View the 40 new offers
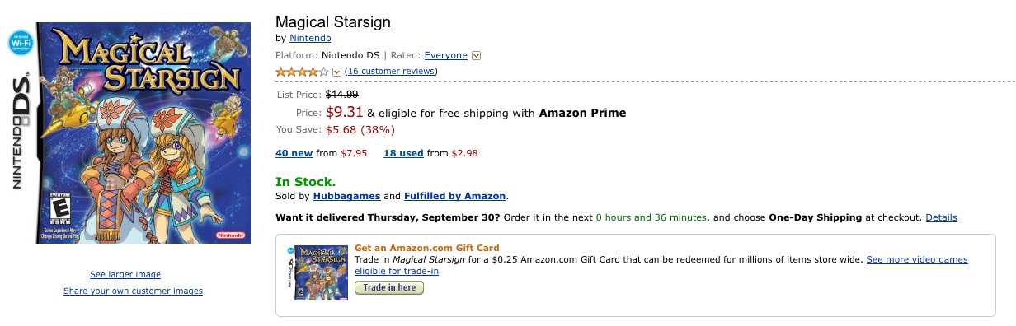 pos(294,153)
